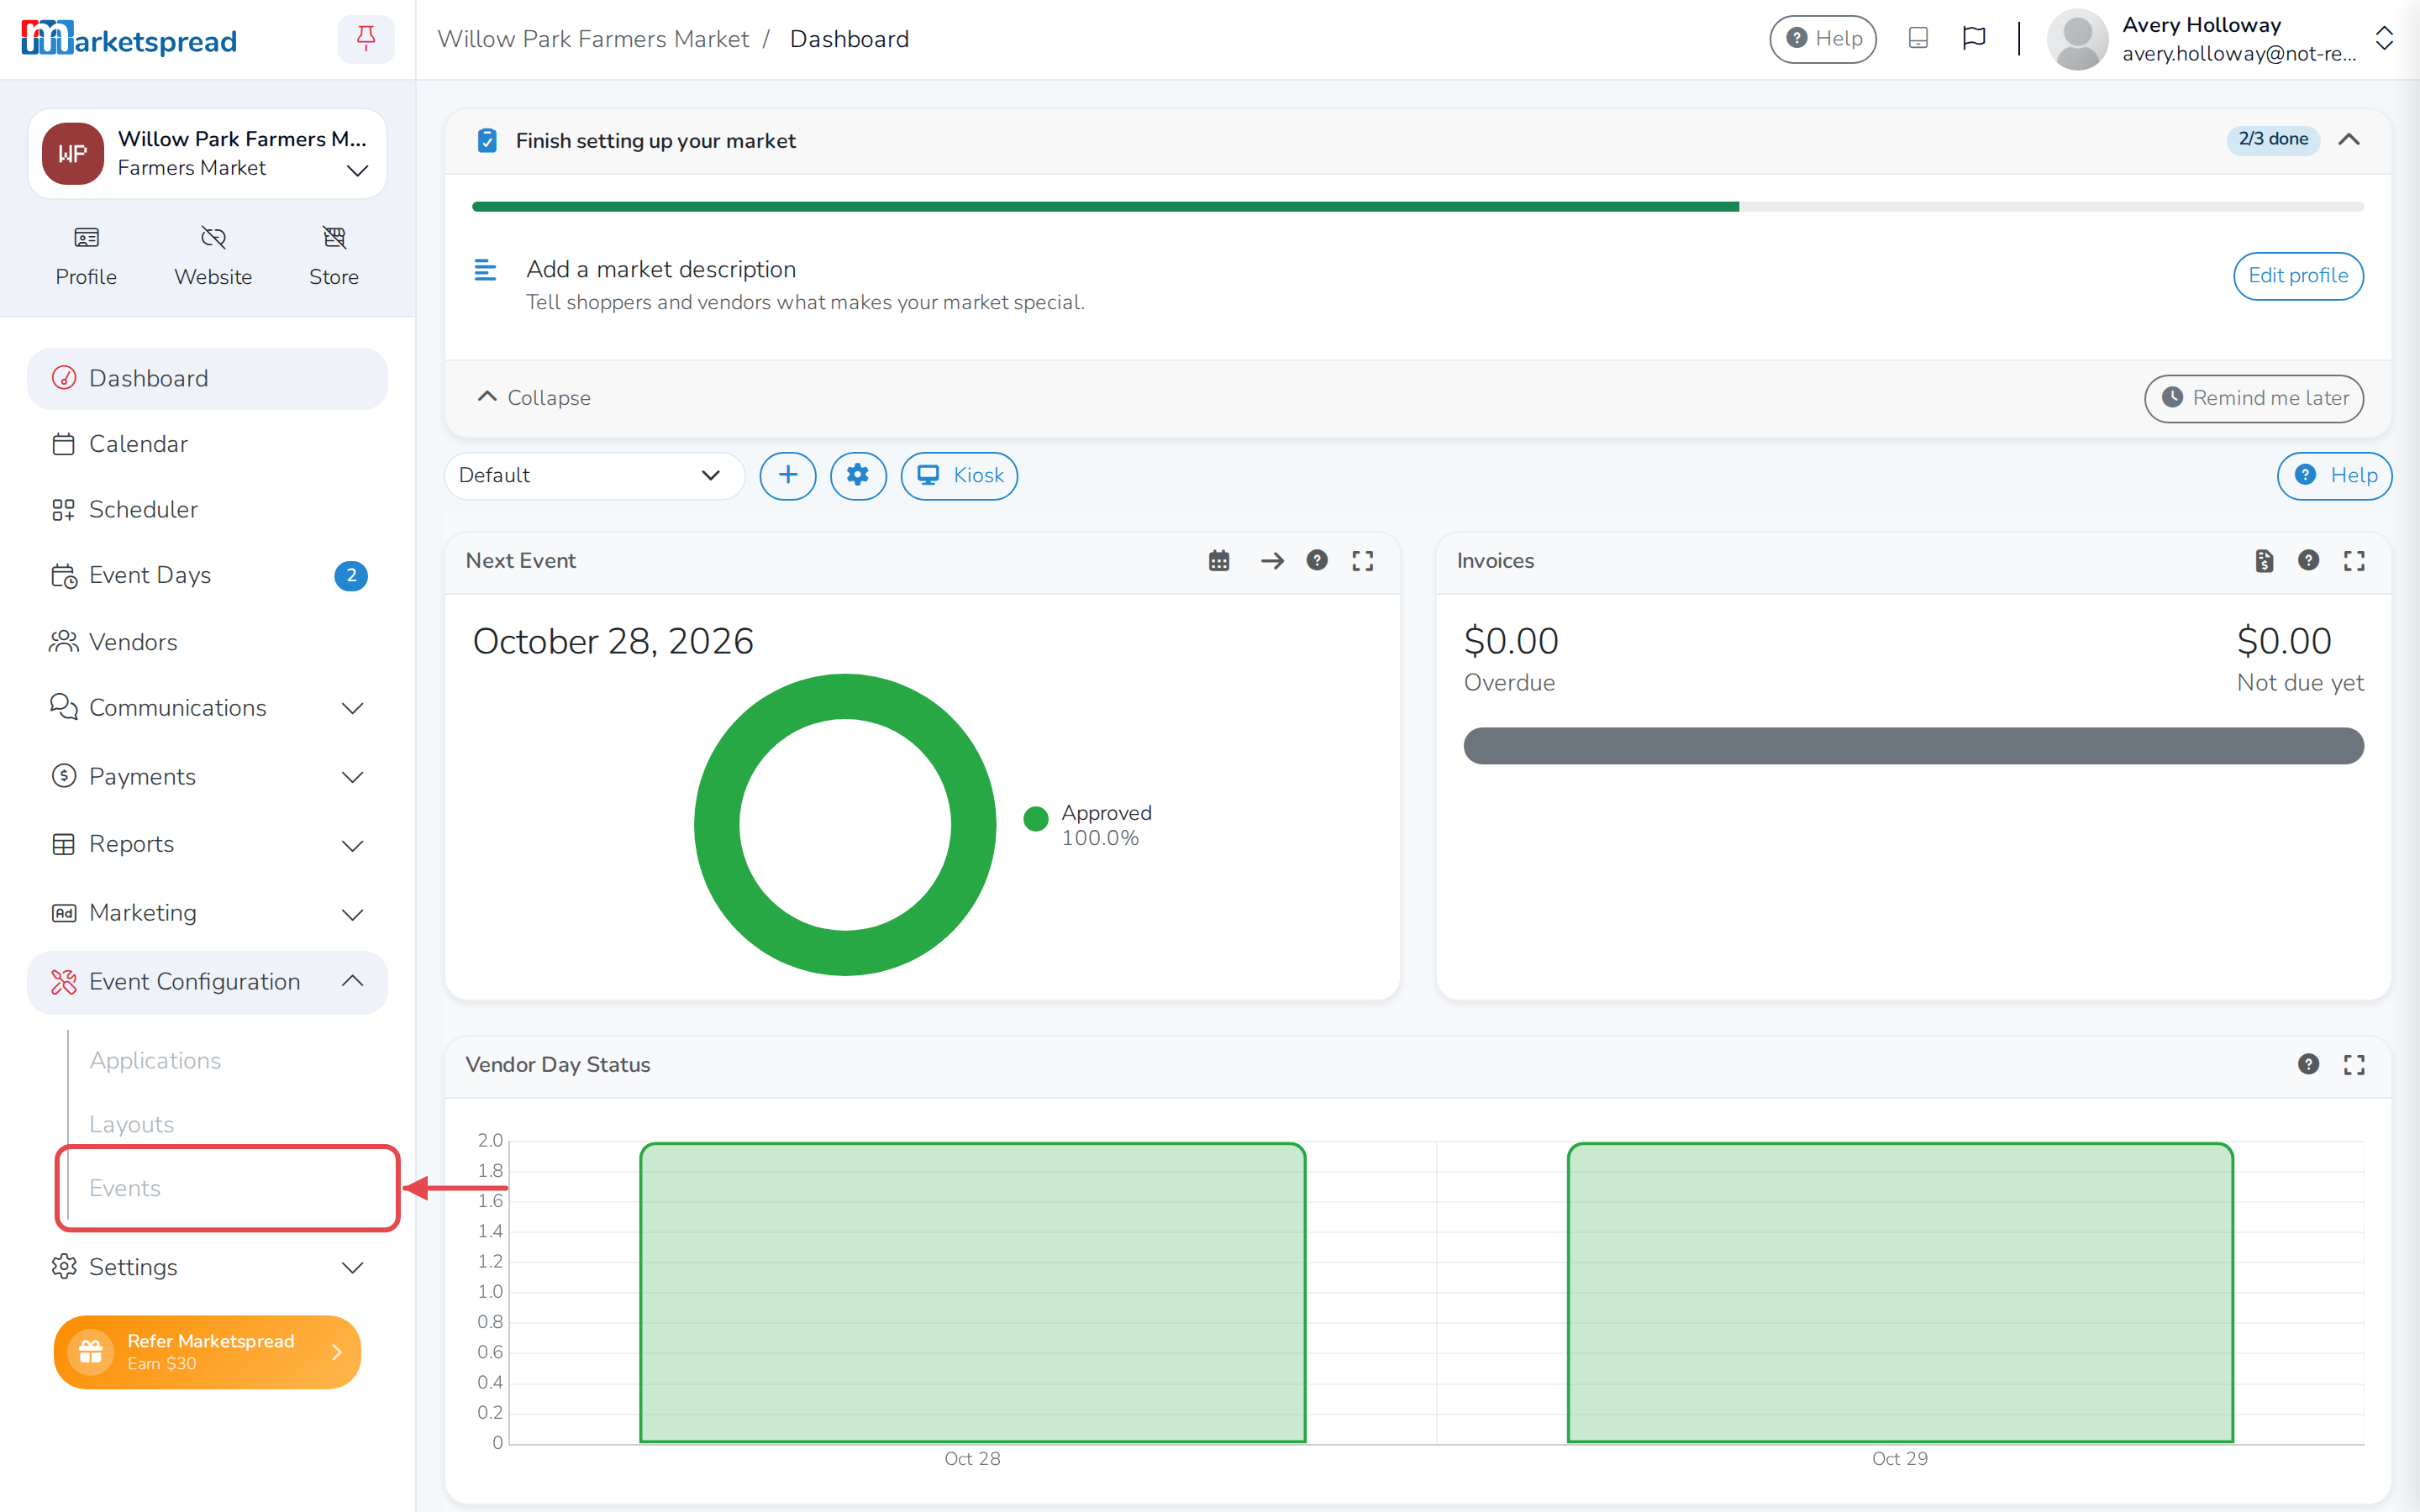Viewport: 2420px width, 1512px height.
Task: Click the Willow Park Farmers Market breadcrumb
Action: [x=593, y=39]
